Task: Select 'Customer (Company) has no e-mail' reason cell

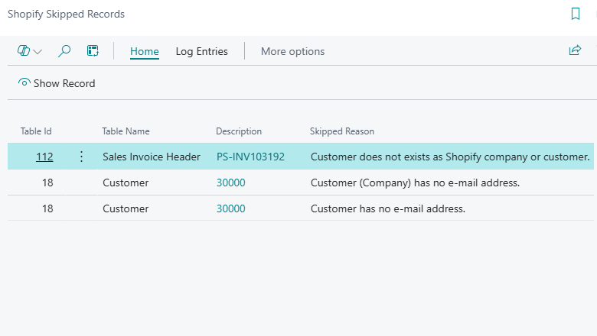Action: [x=415, y=183]
